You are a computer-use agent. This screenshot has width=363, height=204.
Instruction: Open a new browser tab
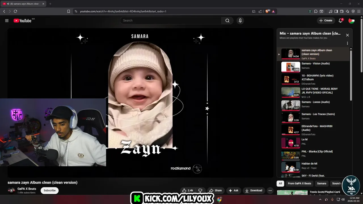click(x=50, y=4)
